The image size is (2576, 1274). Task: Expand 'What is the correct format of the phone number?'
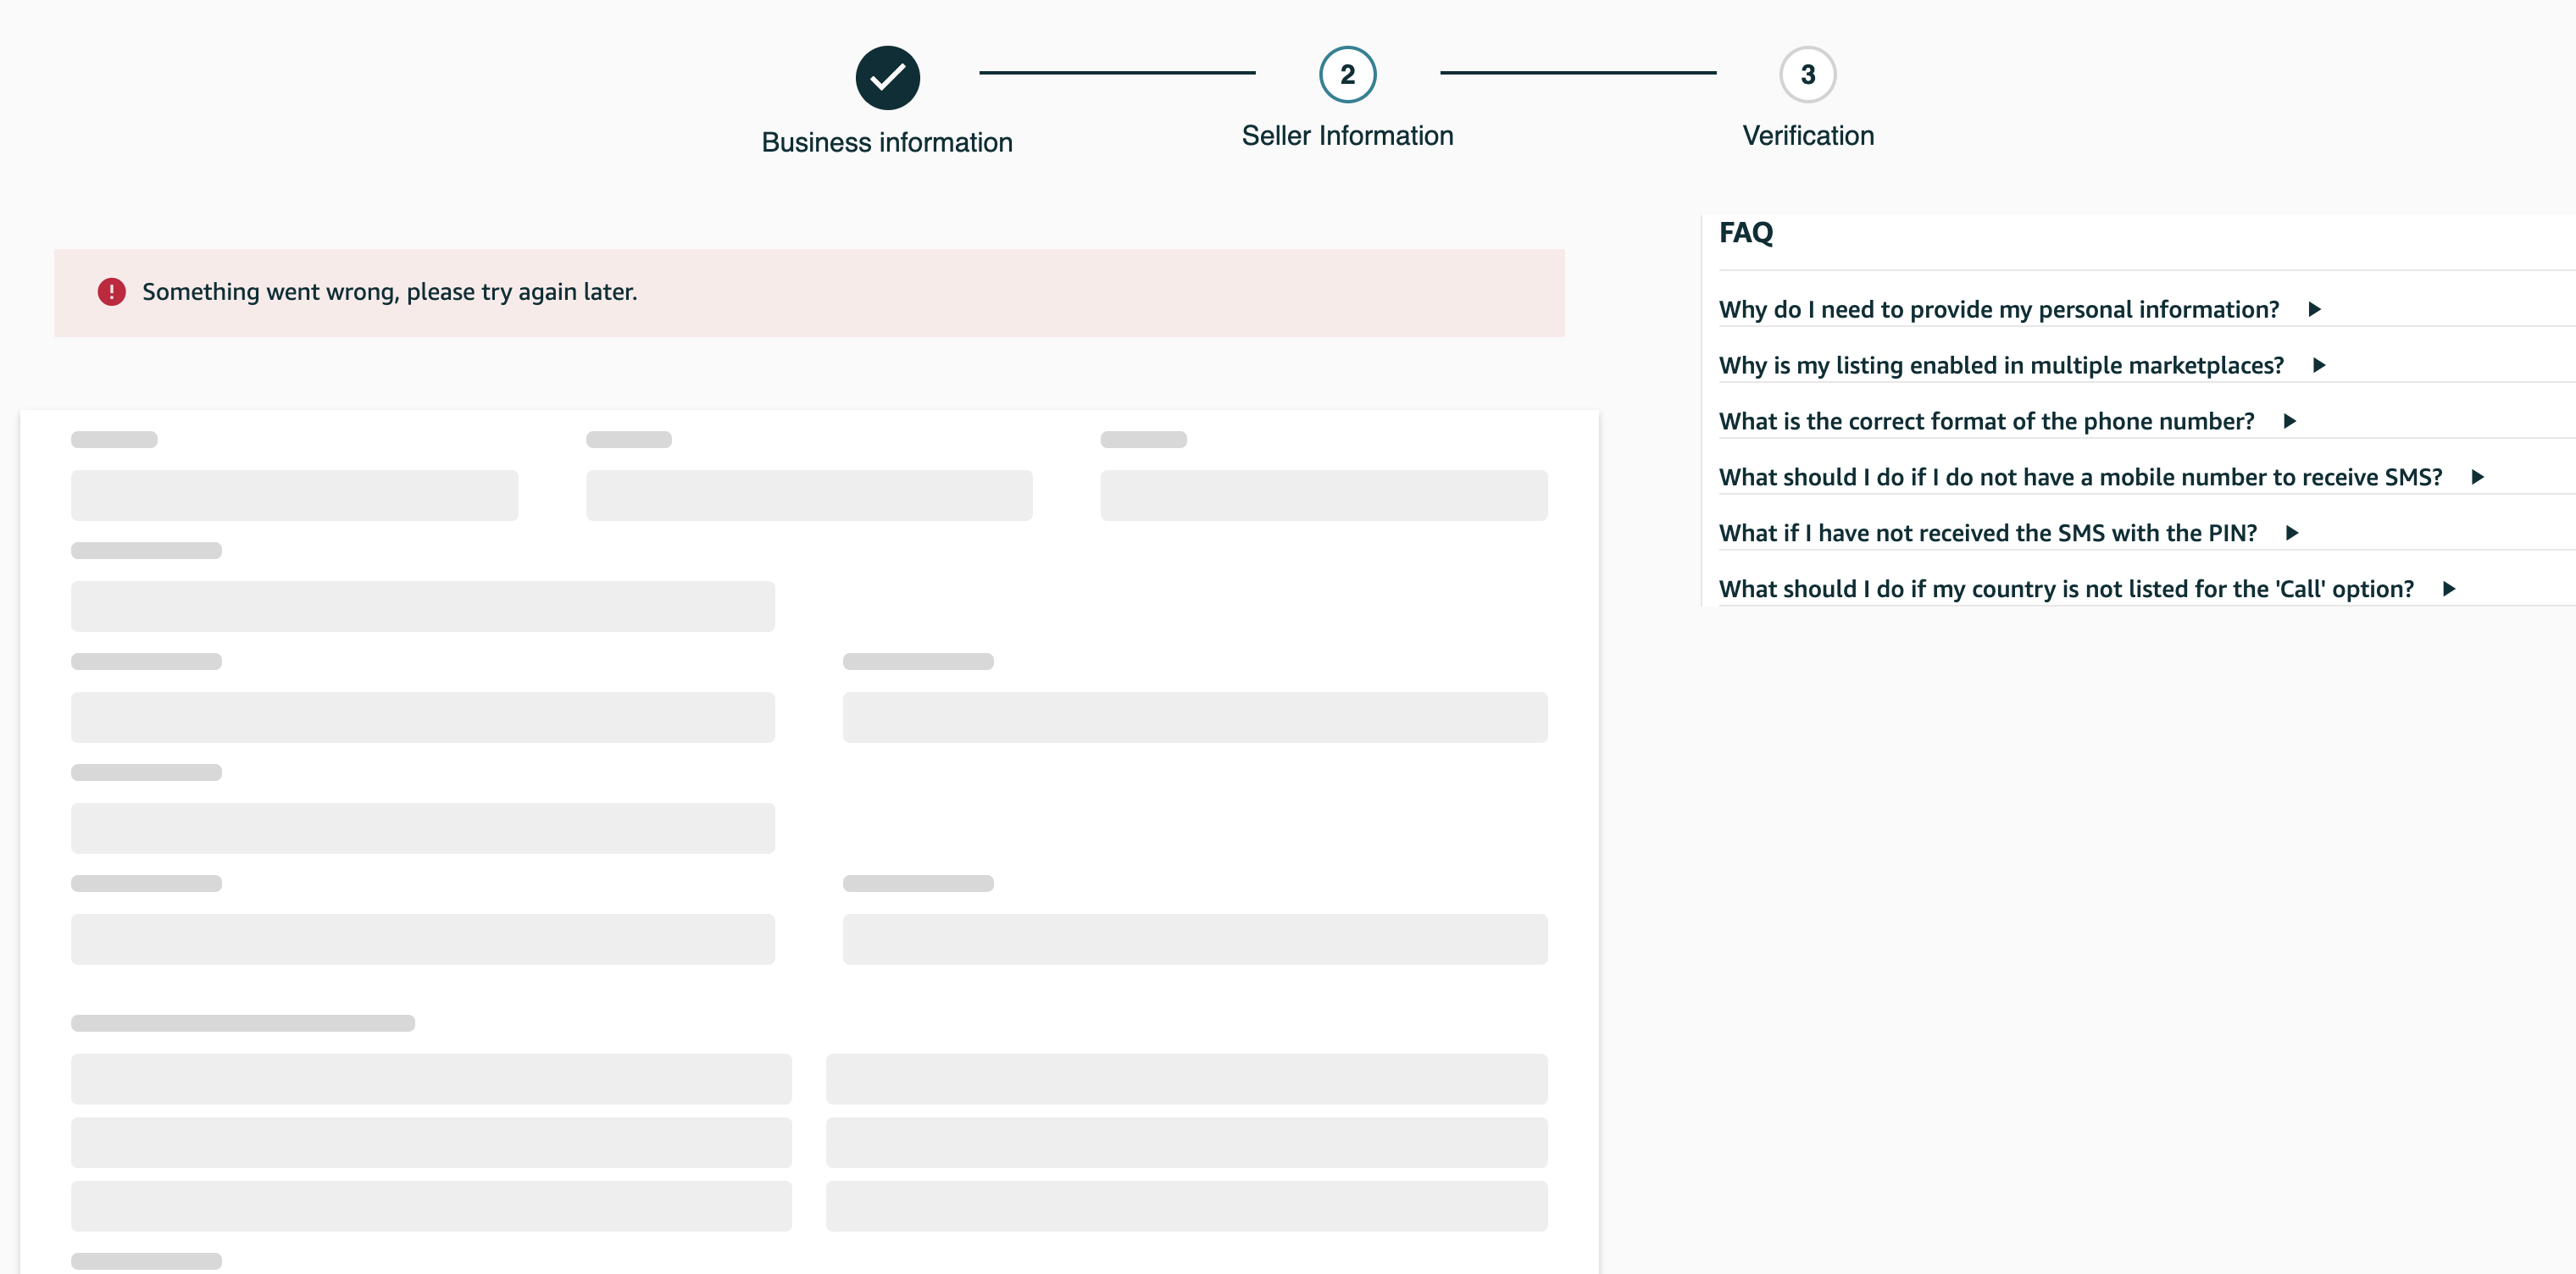click(1986, 421)
